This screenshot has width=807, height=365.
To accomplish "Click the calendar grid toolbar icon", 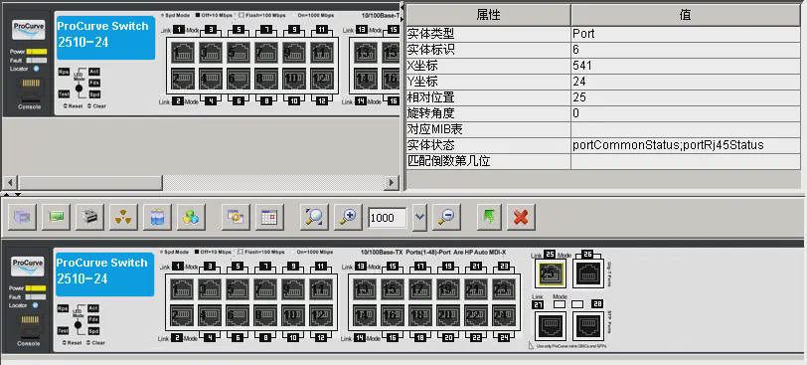I will (269, 217).
